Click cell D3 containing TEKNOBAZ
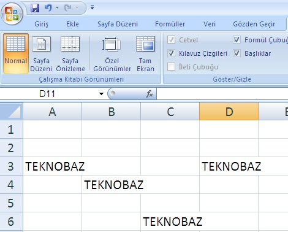288x232 pixels. click(x=229, y=166)
